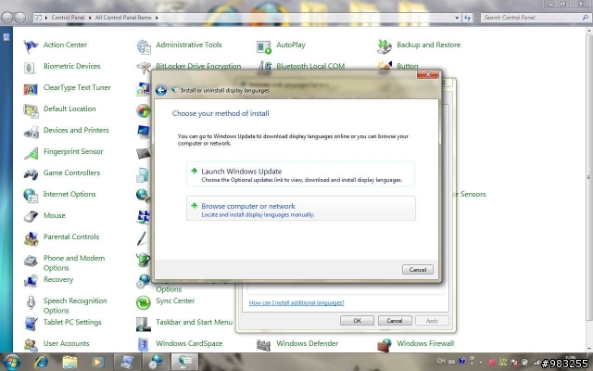593x371 pixels.
Task: Cancel the display languages install dialog
Action: [418, 270]
